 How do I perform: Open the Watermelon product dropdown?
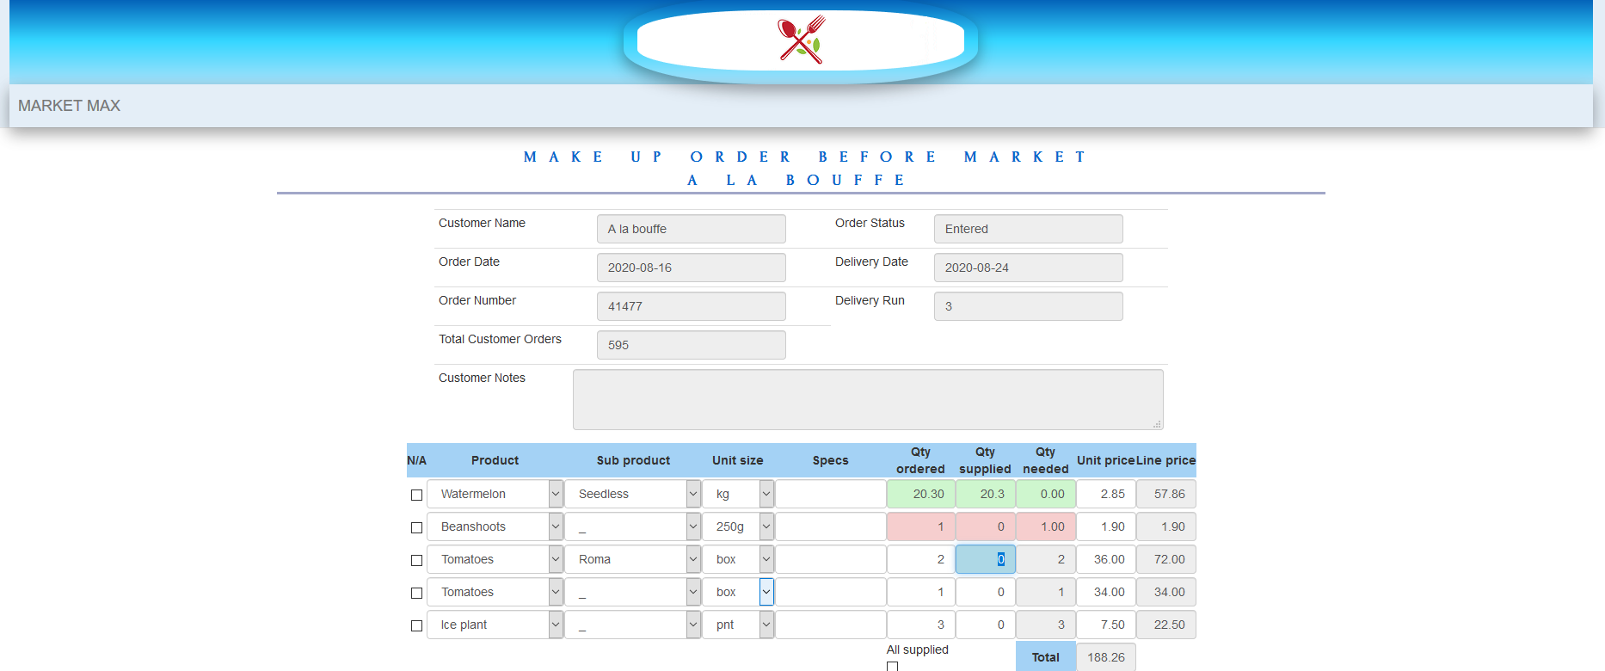(x=495, y=494)
